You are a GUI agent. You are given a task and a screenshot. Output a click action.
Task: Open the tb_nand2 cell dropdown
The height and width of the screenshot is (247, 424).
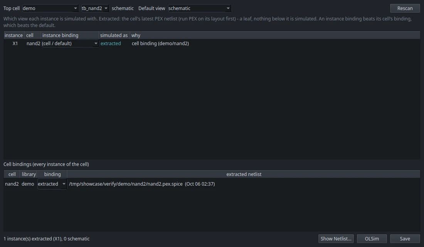[95, 8]
